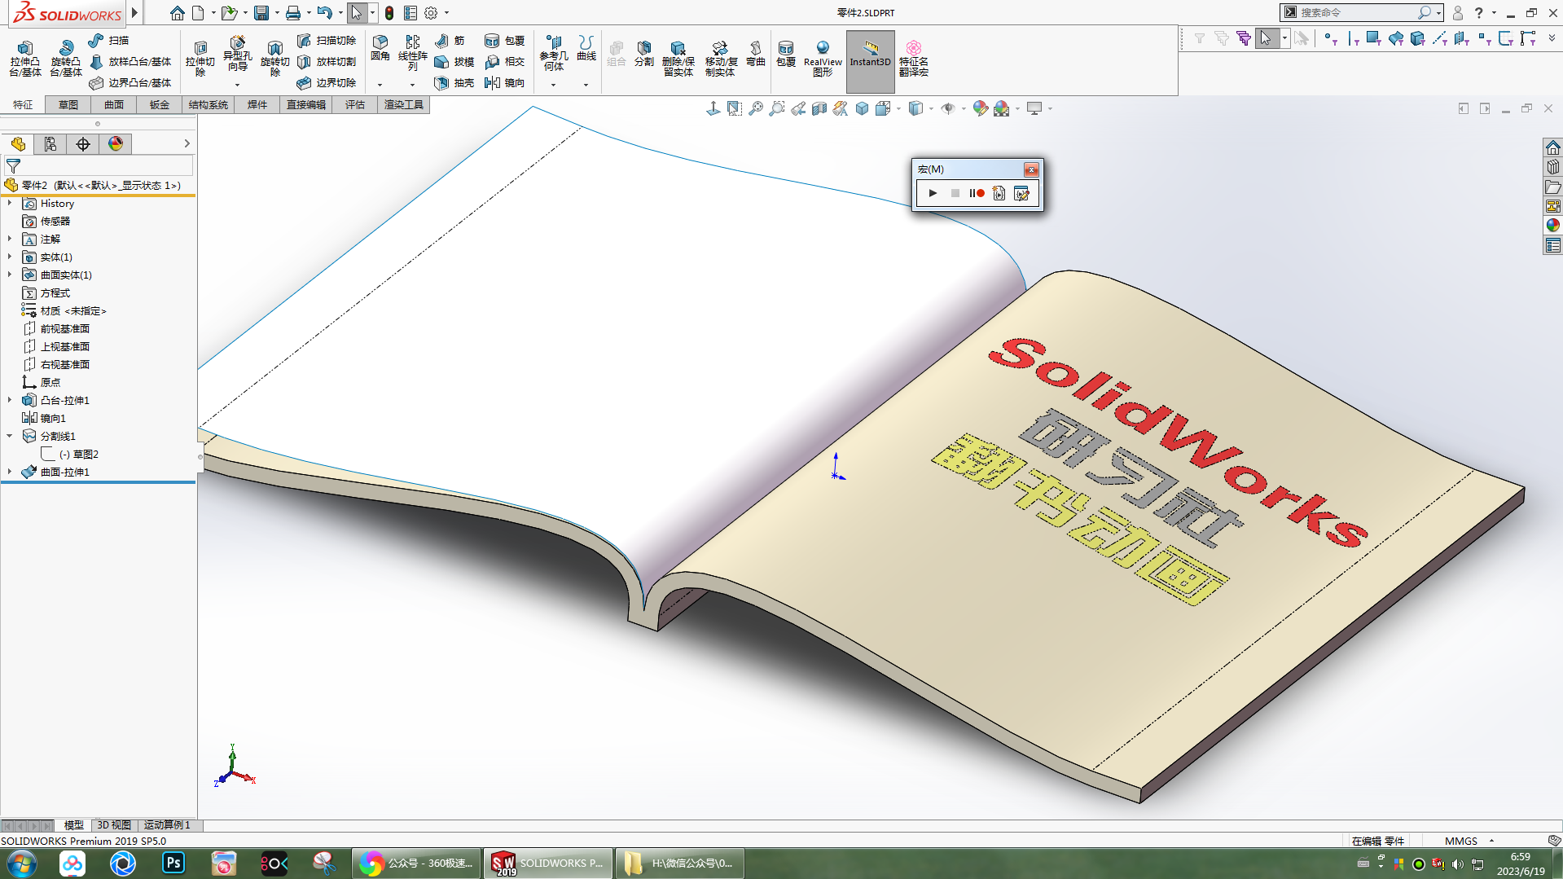The image size is (1563, 879).
Task: Expand the 凸台-拉伸1 feature node
Action: [10, 400]
